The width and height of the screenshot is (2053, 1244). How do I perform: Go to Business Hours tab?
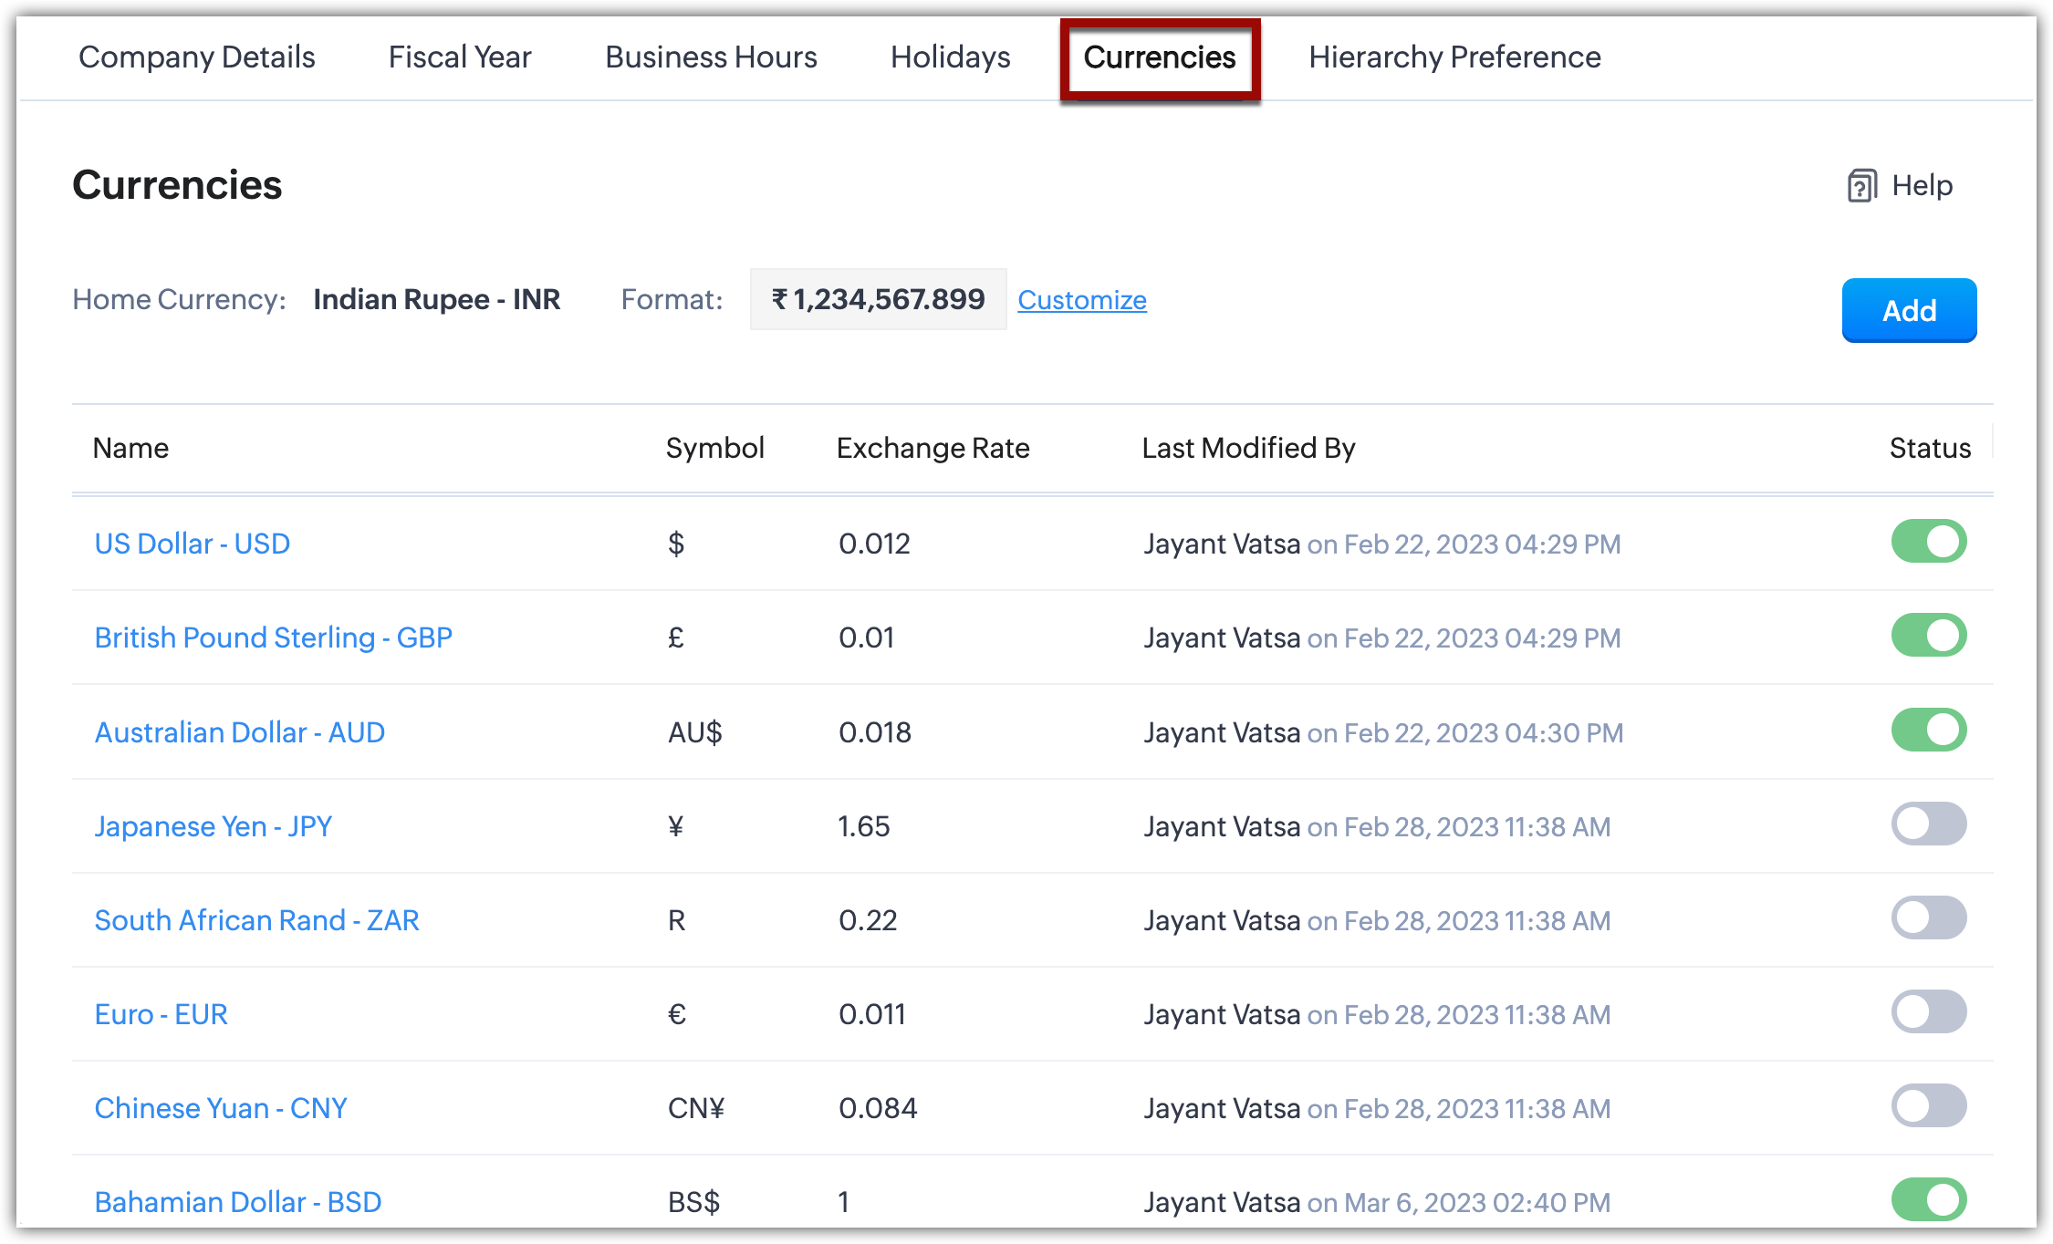pos(711,57)
